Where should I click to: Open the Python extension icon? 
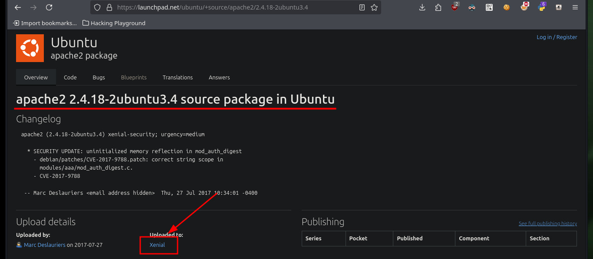(x=541, y=7)
